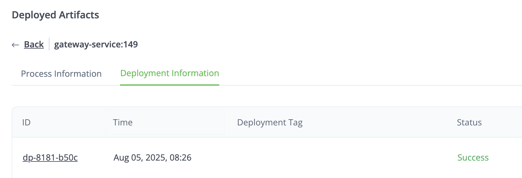
Task: Click the vertical divider beside the Back link
Action: 49,44
